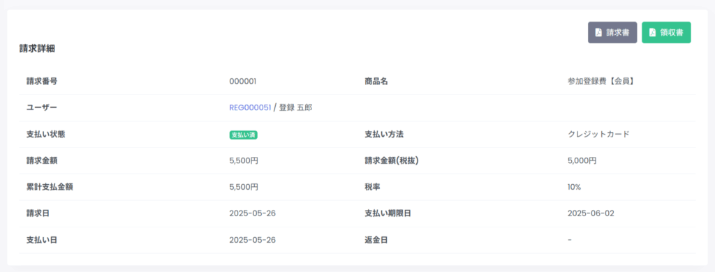The image size is (715, 272).
Task: Select the 5,500円 value beside 累計支払金額
Action: click(x=244, y=187)
